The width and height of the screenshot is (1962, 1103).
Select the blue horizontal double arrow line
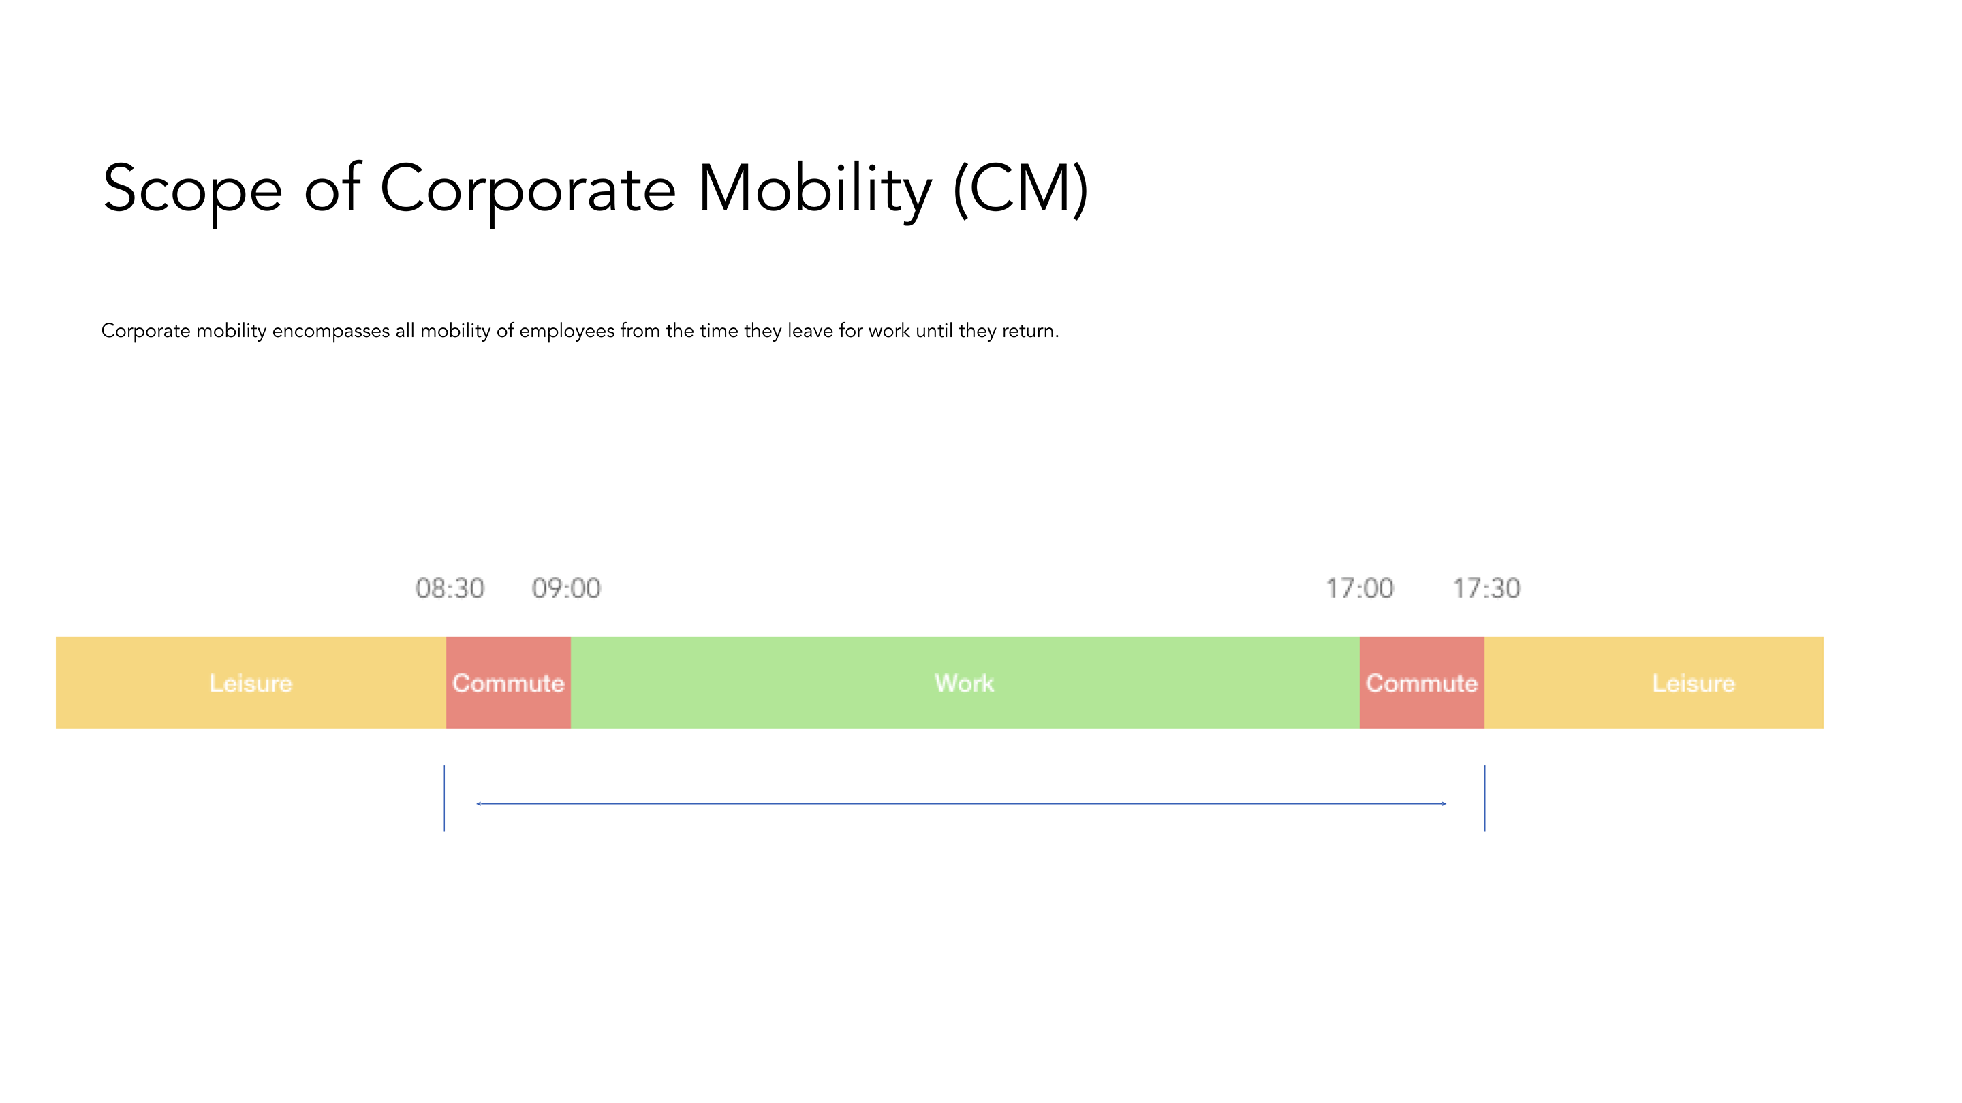(x=961, y=803)
